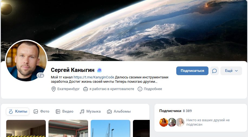Click the info circle icon near Подробнее

pos(140,89)
